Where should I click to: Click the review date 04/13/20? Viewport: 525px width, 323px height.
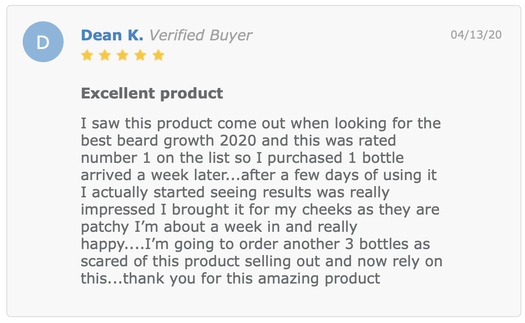point(476,35)
